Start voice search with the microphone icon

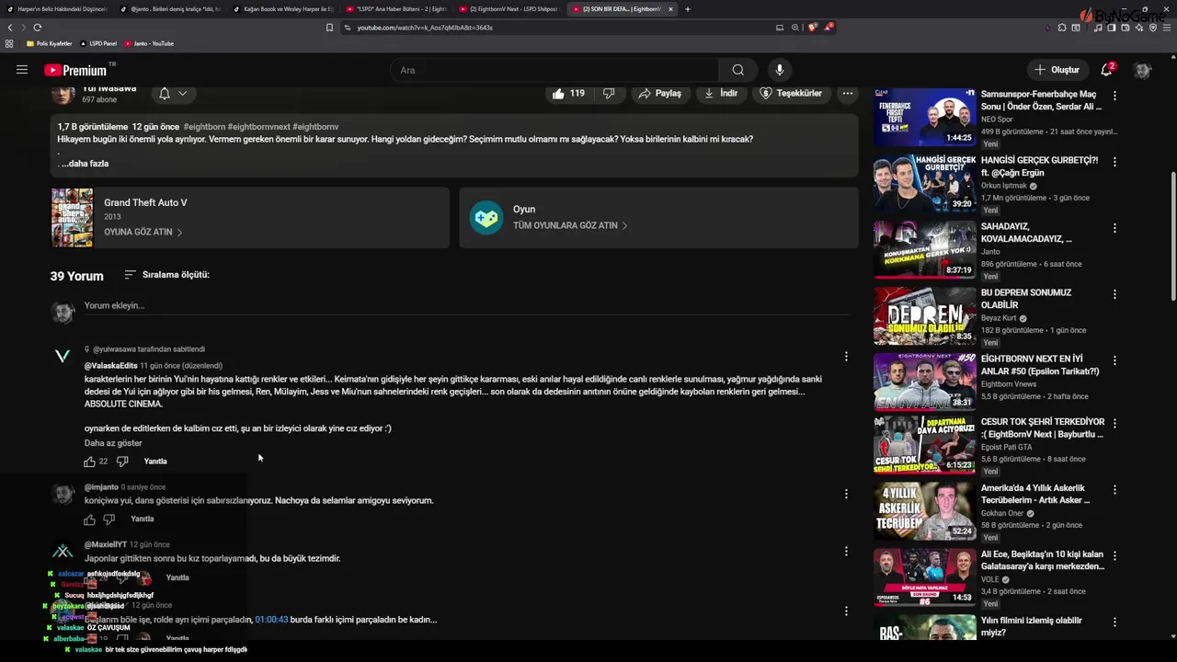click(780, 70)
